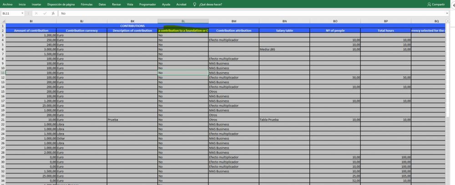Image resolution: width=455 pixels, height=185 pixels.
Task: Click the Name Box showing BL11
Action: click(x=11, y=14)
